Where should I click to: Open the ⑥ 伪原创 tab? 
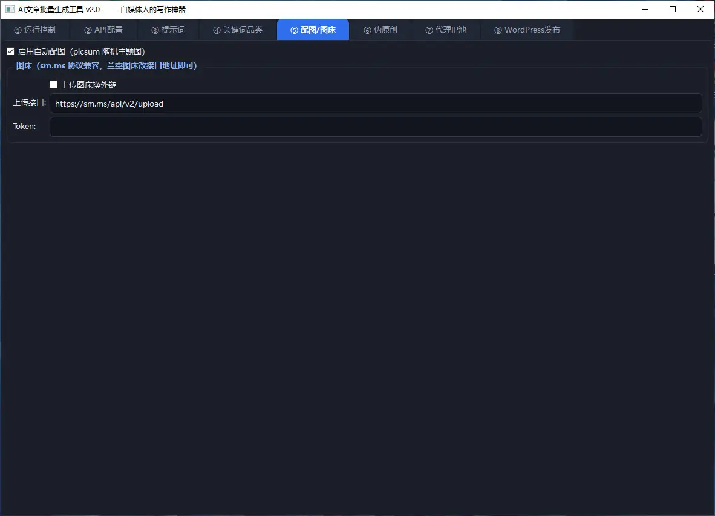coord(380,30)
